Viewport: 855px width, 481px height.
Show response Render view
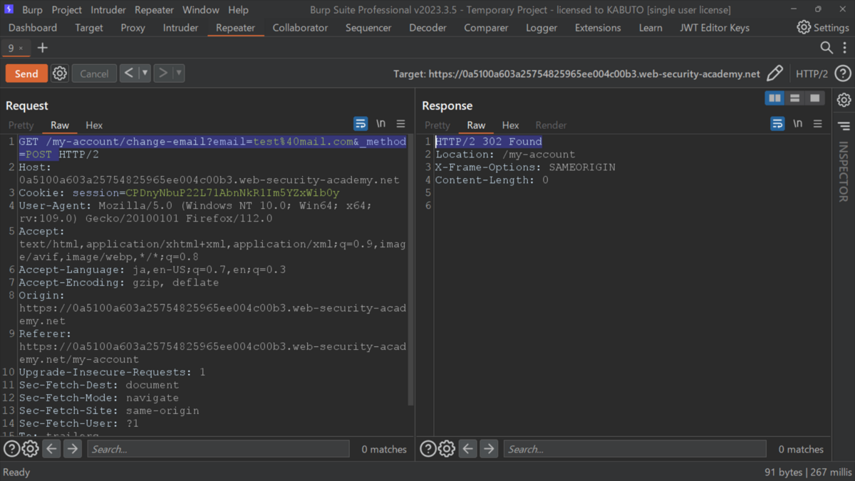click(551, 125)
